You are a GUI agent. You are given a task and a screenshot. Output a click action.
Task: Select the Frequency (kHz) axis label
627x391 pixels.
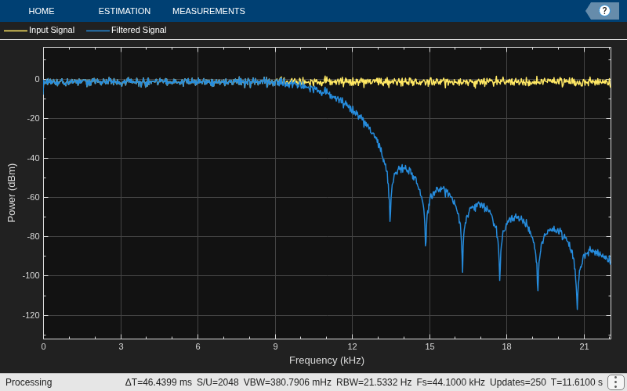point(327,361)
